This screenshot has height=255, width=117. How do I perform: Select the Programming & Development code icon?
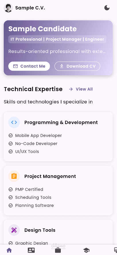[14, 122]
